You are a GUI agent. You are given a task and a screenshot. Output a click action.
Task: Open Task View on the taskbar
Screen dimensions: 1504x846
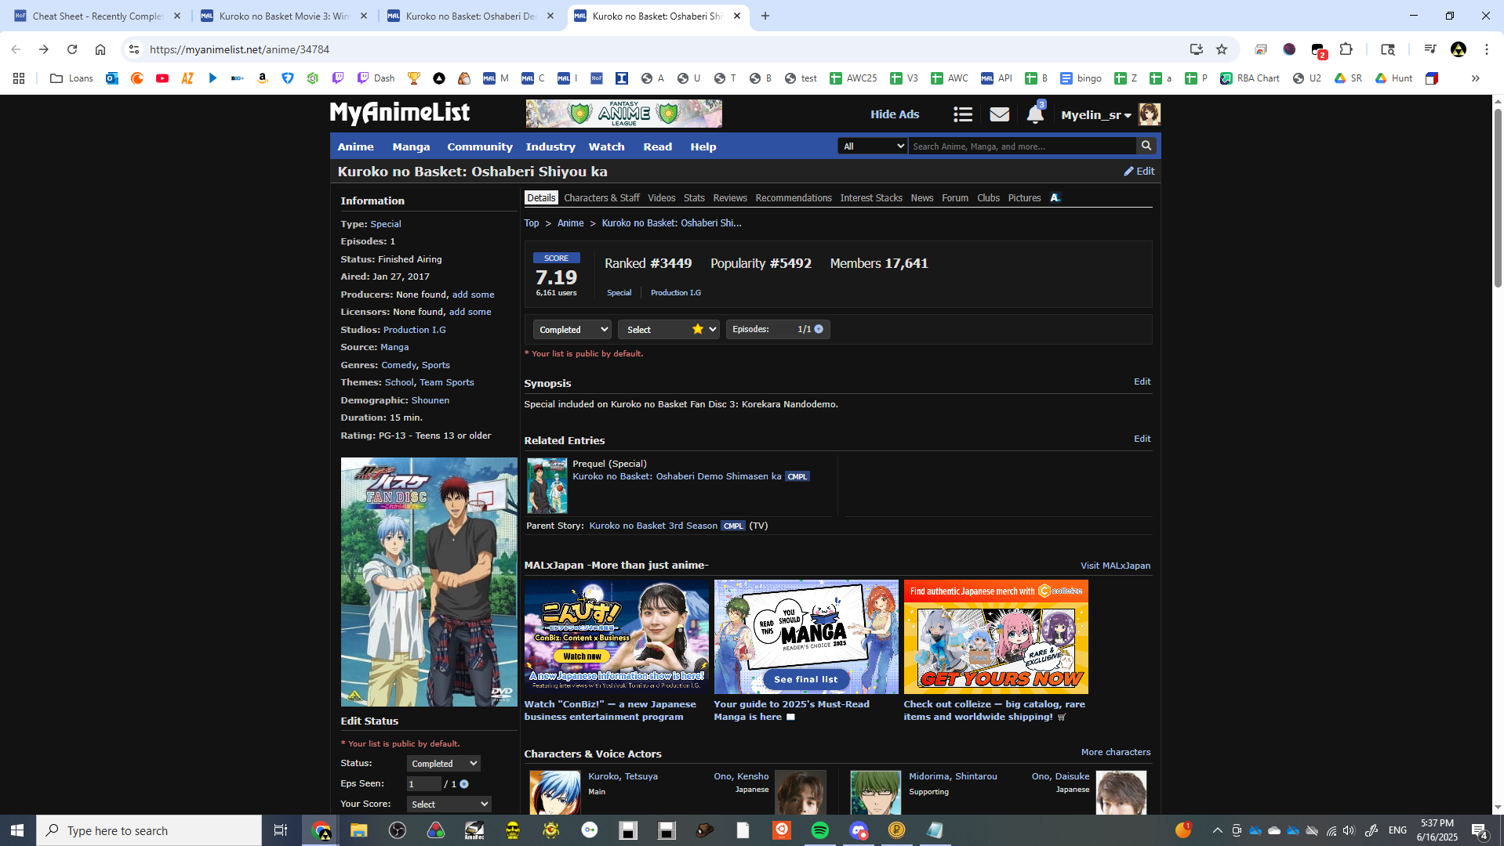[x=280, y=830]
